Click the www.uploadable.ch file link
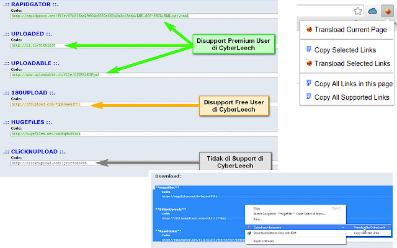Viewport: 397px width, 248px height. coord(55,75)
